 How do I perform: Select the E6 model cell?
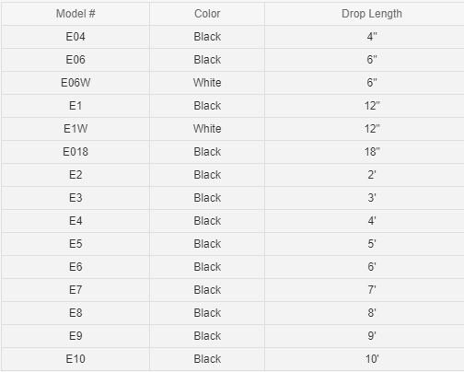coord(75,267)
